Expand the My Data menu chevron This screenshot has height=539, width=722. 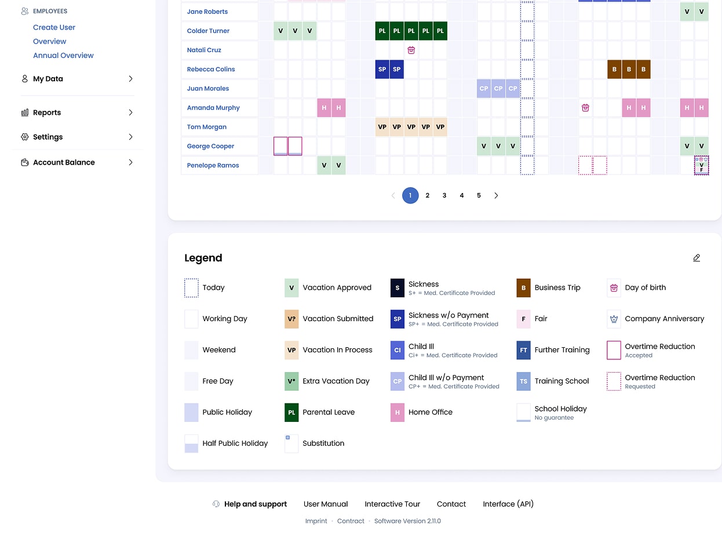click(130, 79)
